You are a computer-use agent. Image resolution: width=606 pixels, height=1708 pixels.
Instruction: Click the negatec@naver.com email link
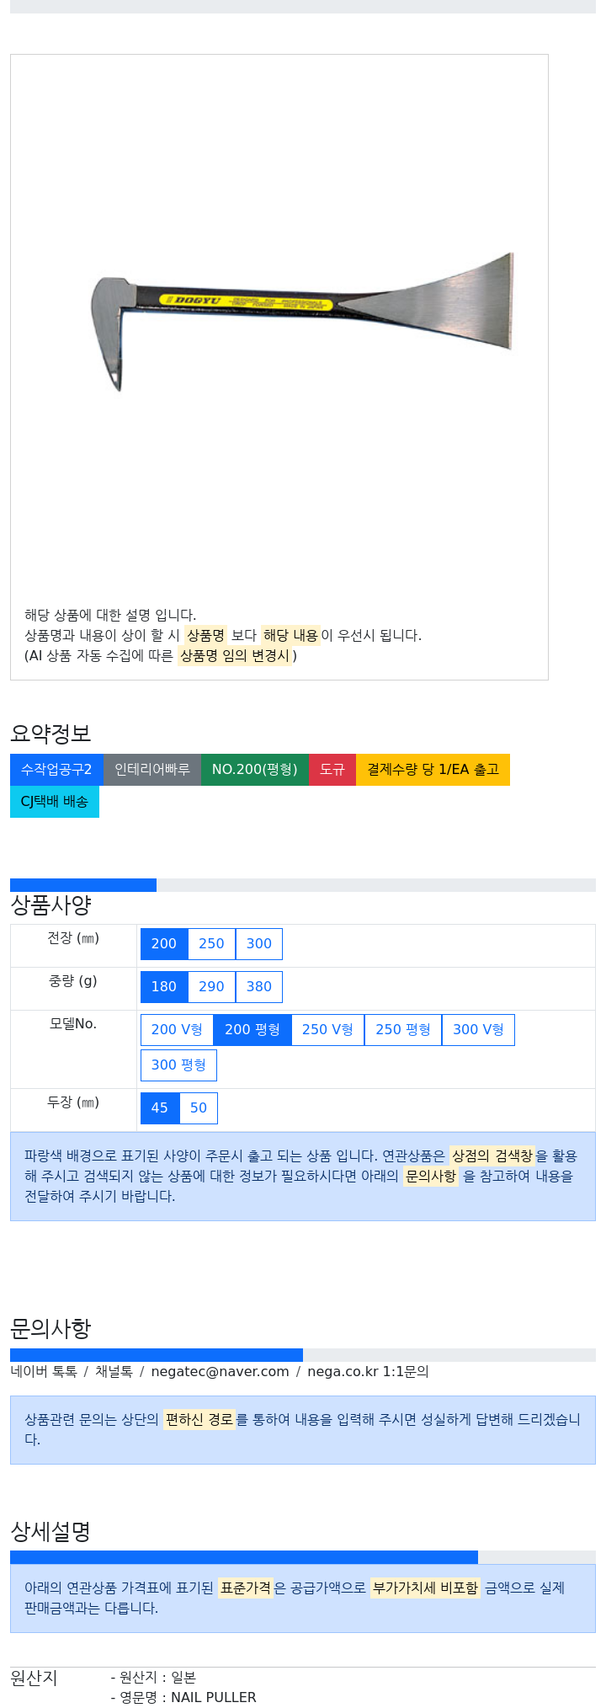(220, 1372)
